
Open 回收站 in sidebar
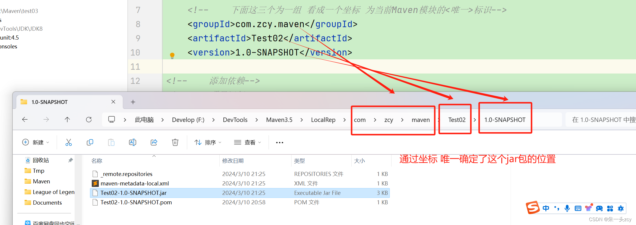pyautogui.click(x=41, y=160)
